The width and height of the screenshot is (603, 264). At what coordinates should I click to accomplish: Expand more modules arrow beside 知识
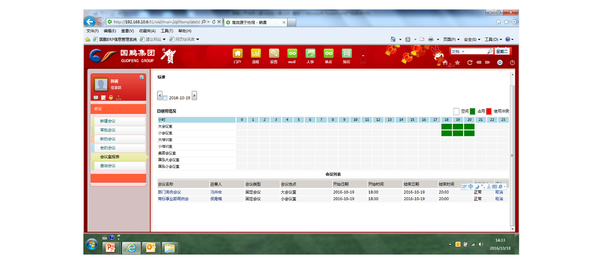(363, 56)
